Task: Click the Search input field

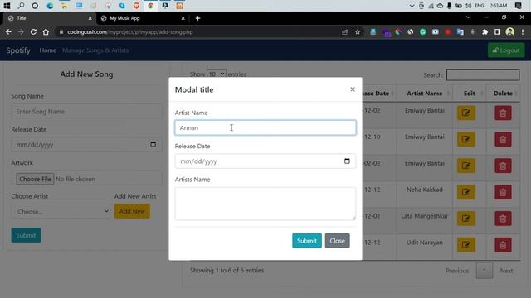Action: 483,74
